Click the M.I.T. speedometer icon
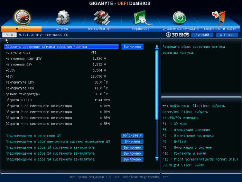 [21, 17]
